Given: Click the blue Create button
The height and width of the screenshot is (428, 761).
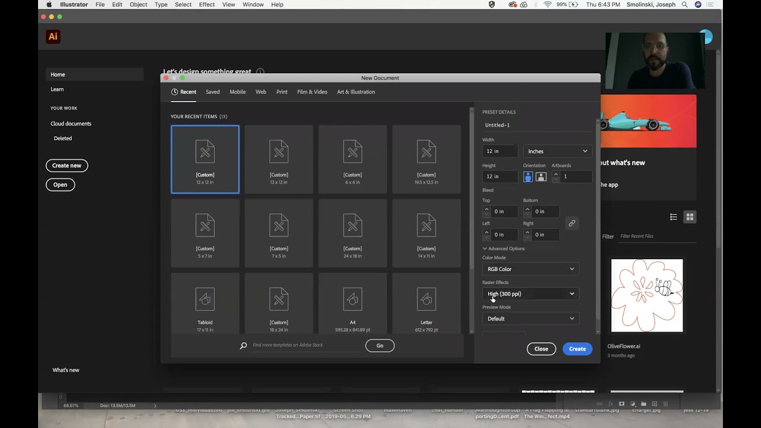Looking at the screenshot, I should pos(577,349).
